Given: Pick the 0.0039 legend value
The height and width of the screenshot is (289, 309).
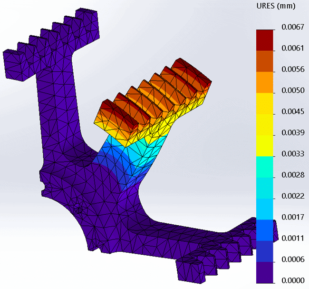Looking at the screenshot, I should 293,132.
